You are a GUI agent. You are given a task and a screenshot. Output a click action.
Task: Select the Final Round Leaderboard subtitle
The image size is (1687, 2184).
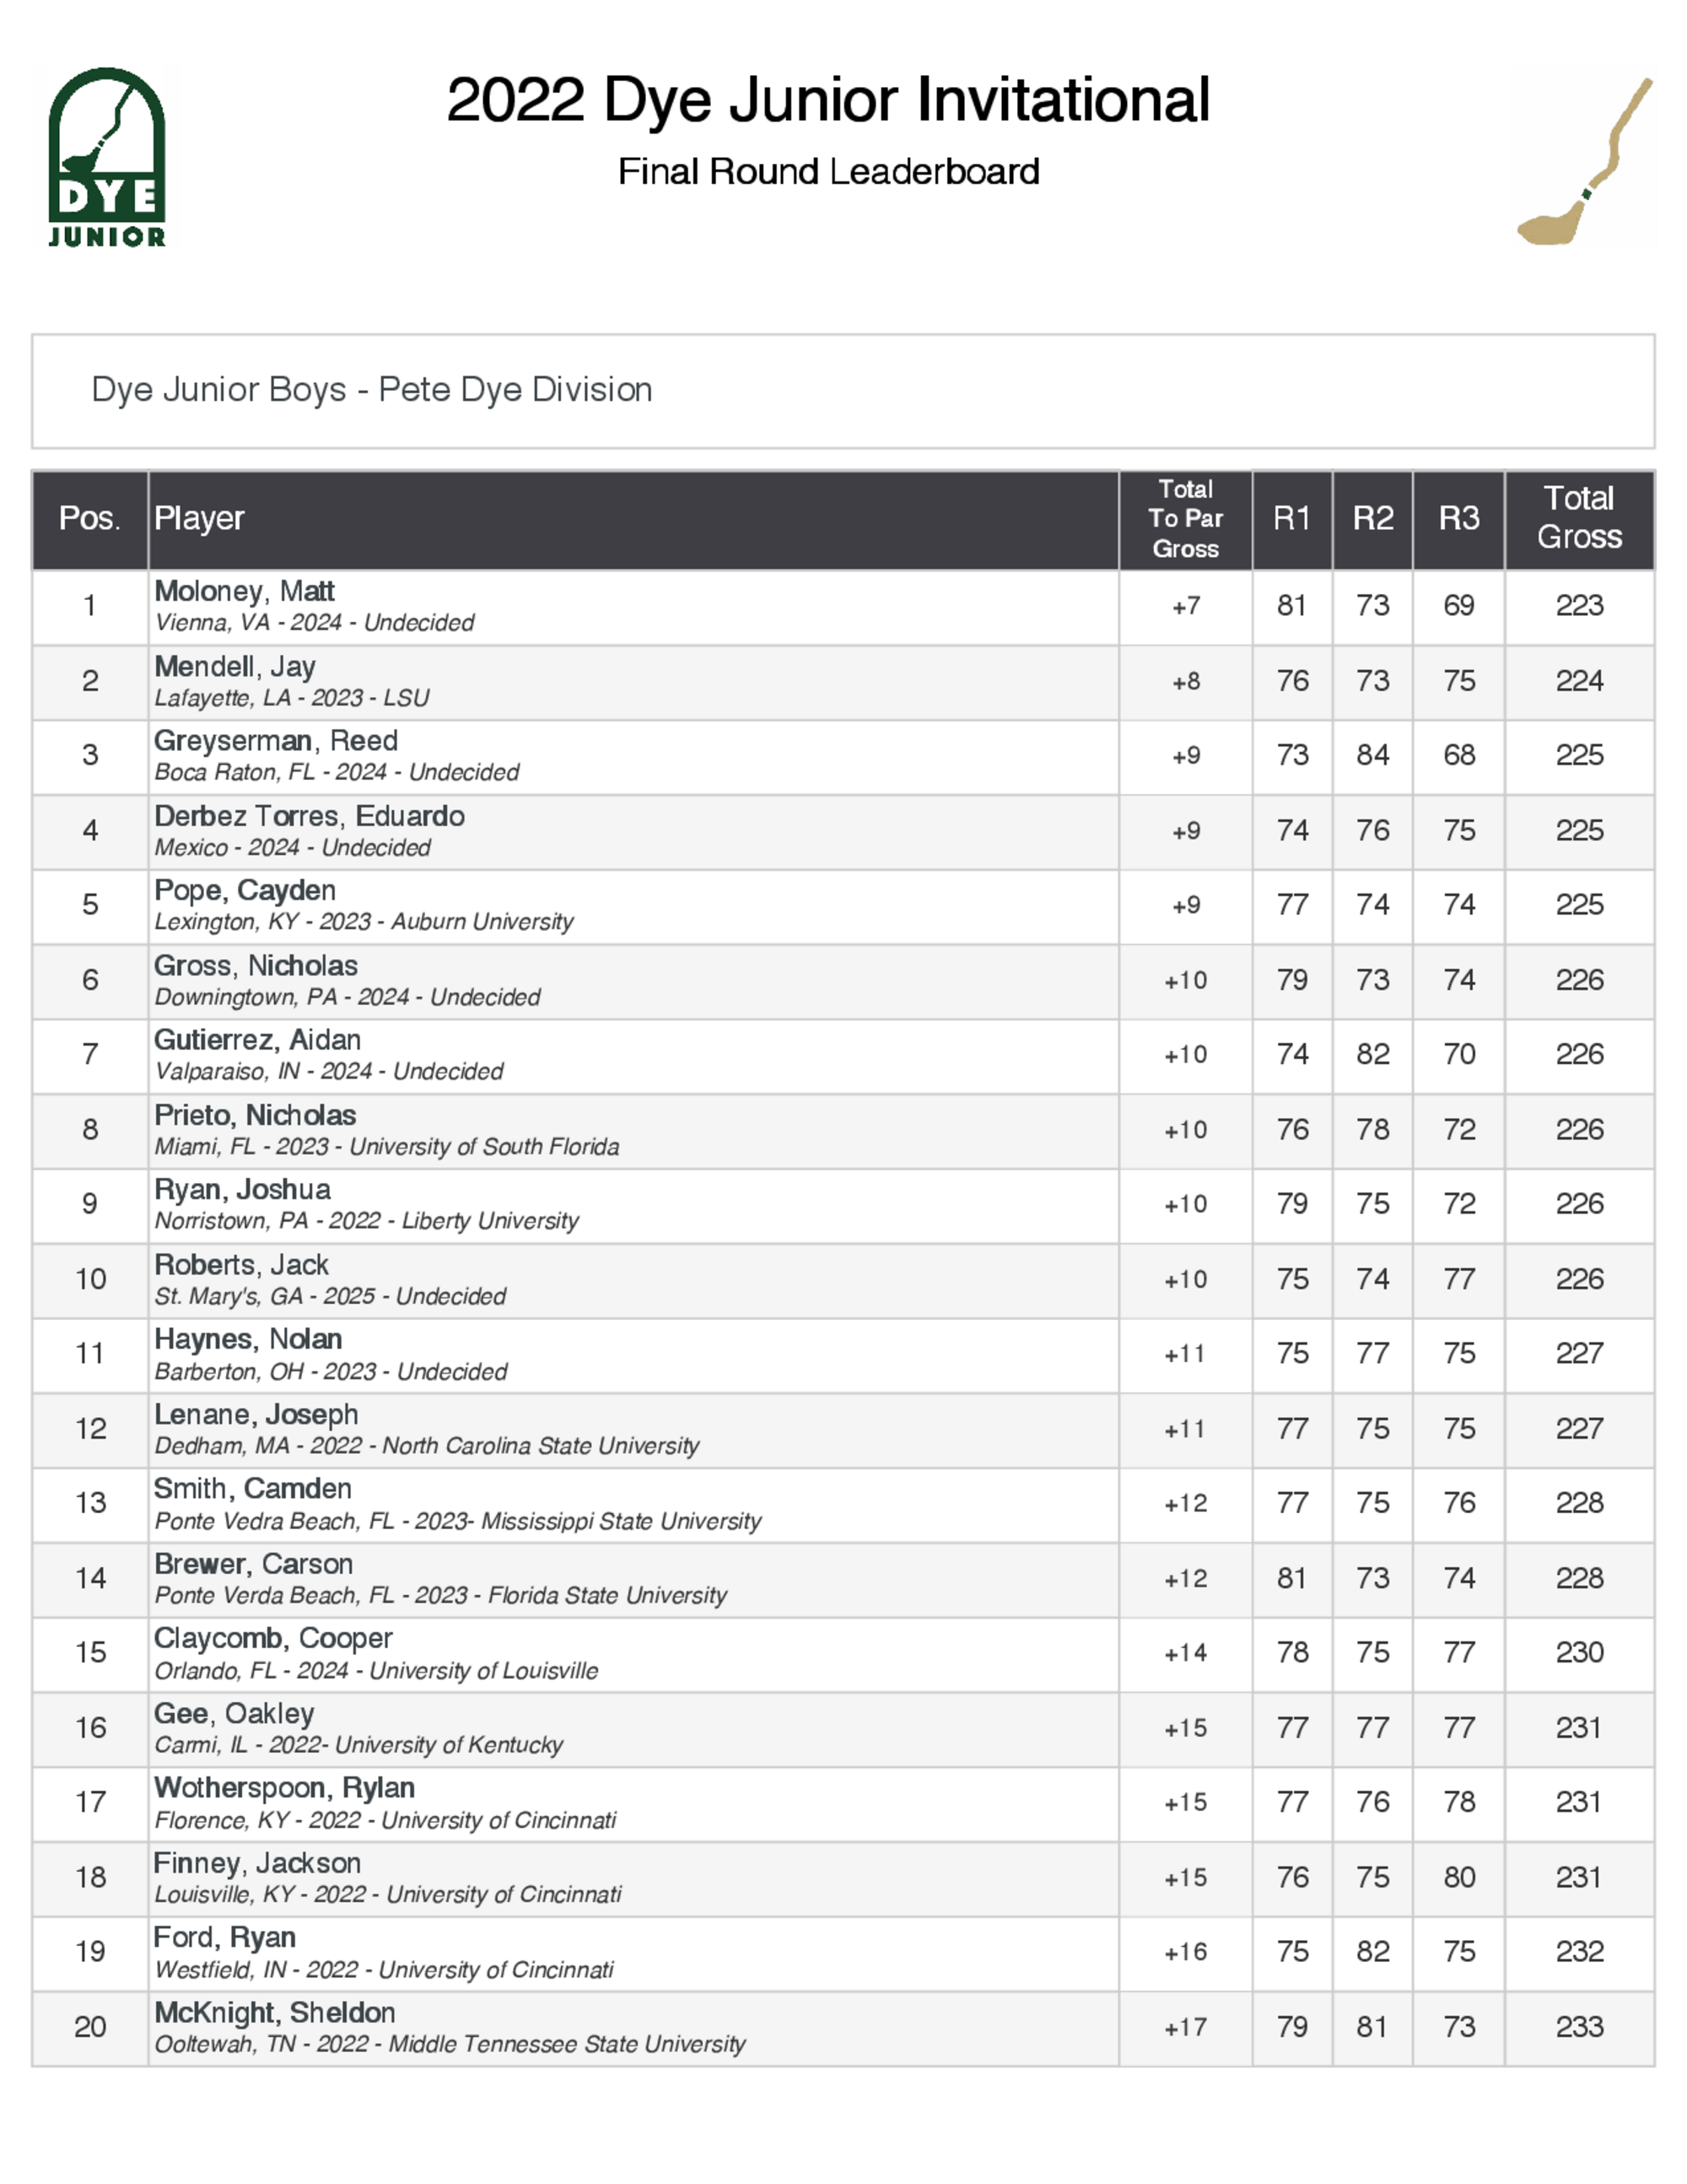point(827,172)
